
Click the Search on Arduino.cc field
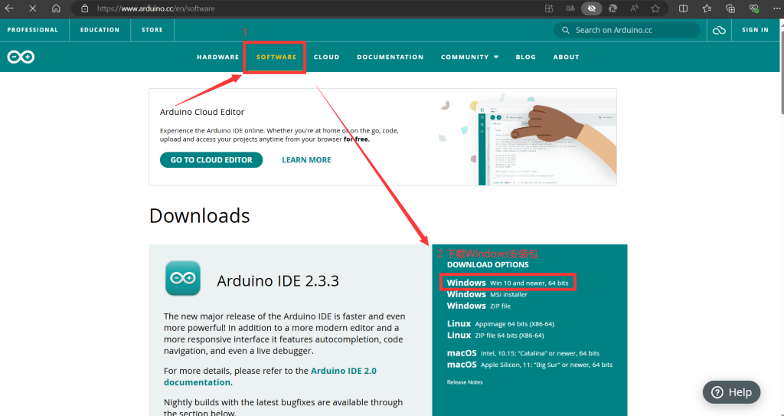(x=628, y=30)
